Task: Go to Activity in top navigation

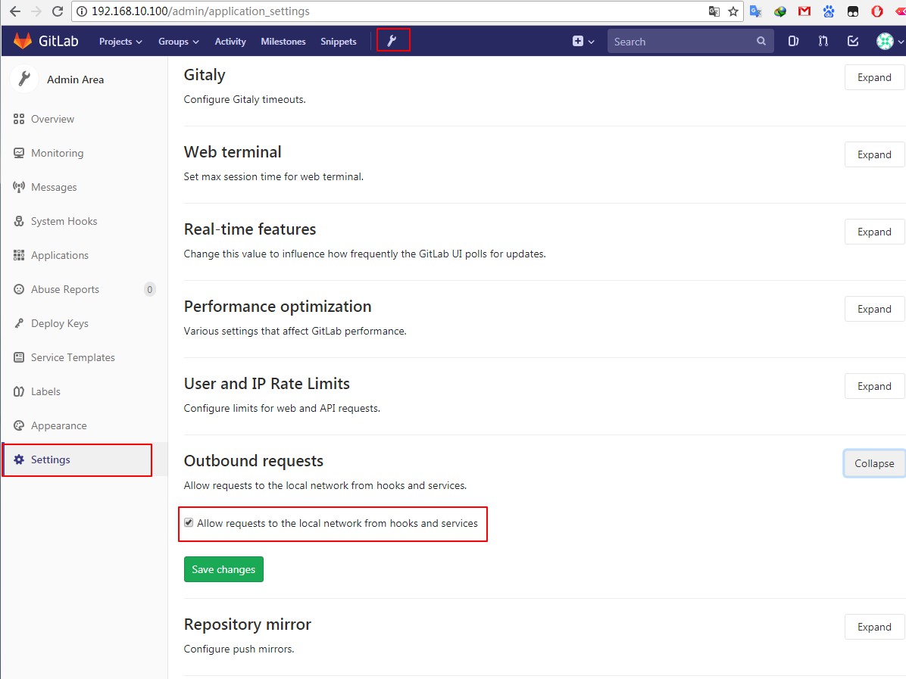Action: click(x=230, y=42)
